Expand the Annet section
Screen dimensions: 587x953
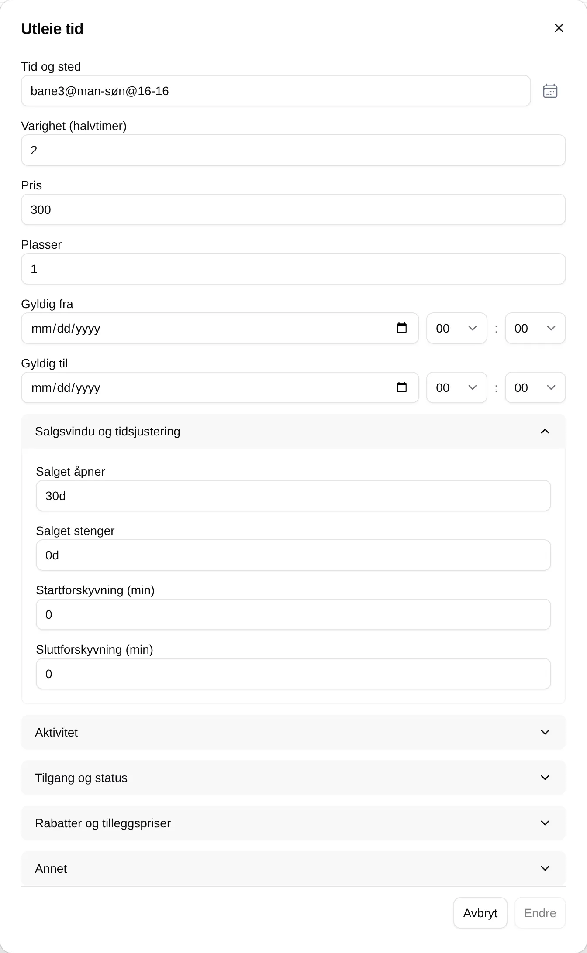[x=293, y=868]
